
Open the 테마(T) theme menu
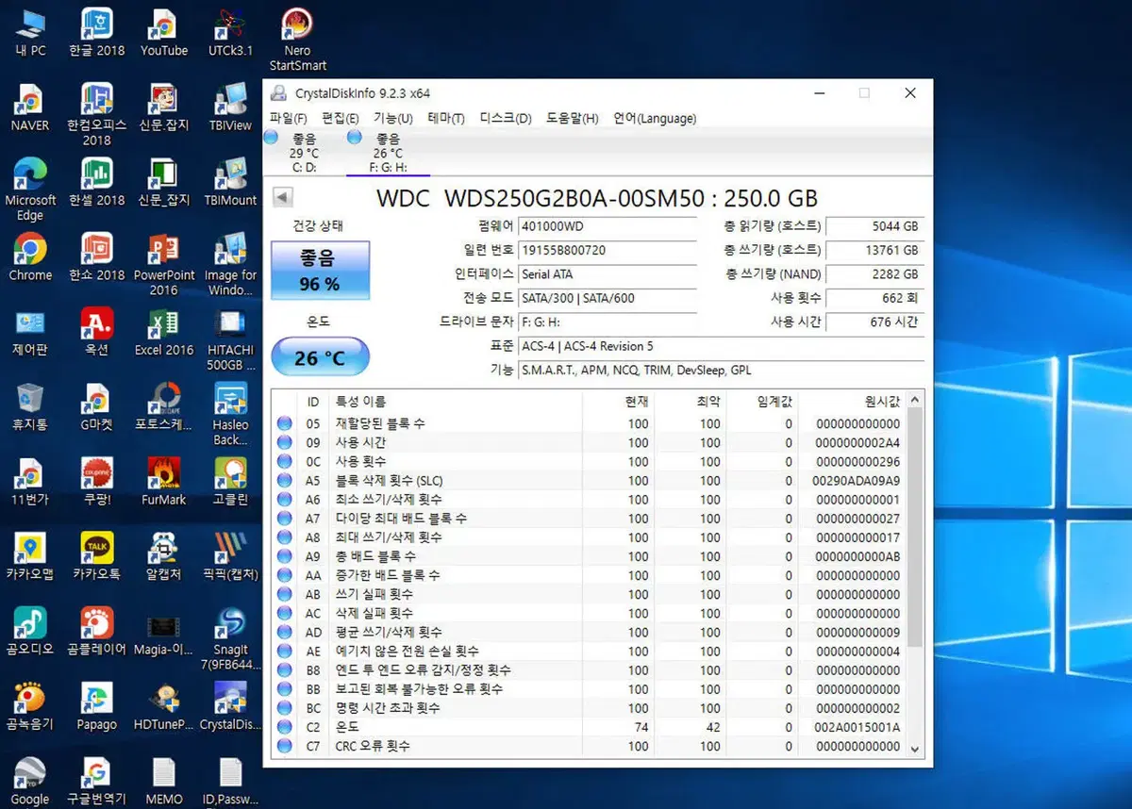click(x=444, y=118)
